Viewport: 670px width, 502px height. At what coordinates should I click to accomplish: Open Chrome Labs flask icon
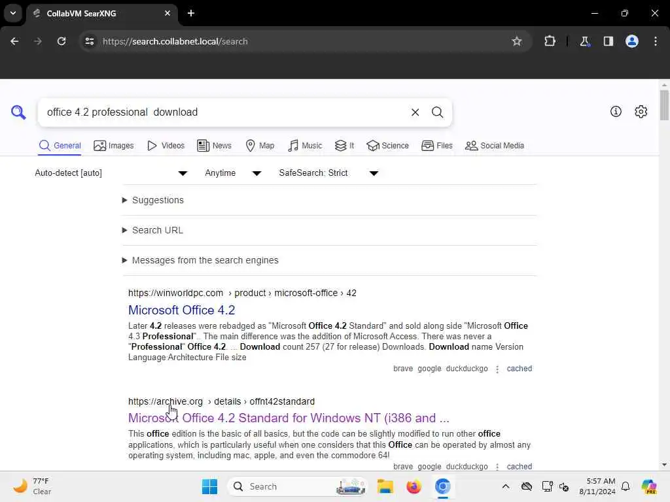tap(584, 41)
